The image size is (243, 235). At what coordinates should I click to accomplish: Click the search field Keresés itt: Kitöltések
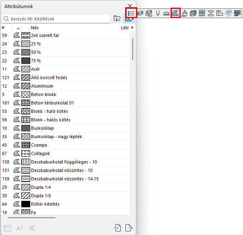click(x=56, y=19)
